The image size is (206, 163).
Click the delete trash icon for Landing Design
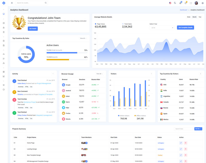186,149
